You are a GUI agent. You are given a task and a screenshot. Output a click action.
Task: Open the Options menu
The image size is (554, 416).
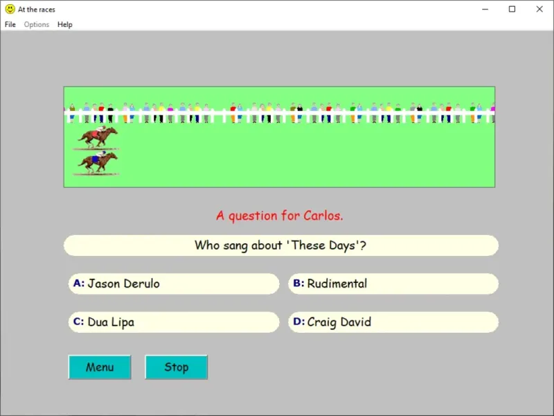37,24
